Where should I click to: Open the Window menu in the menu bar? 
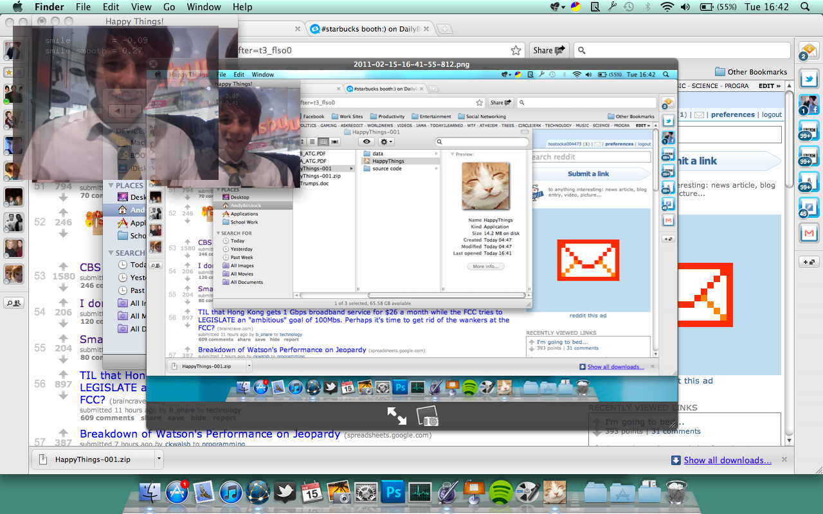(203, 7)
